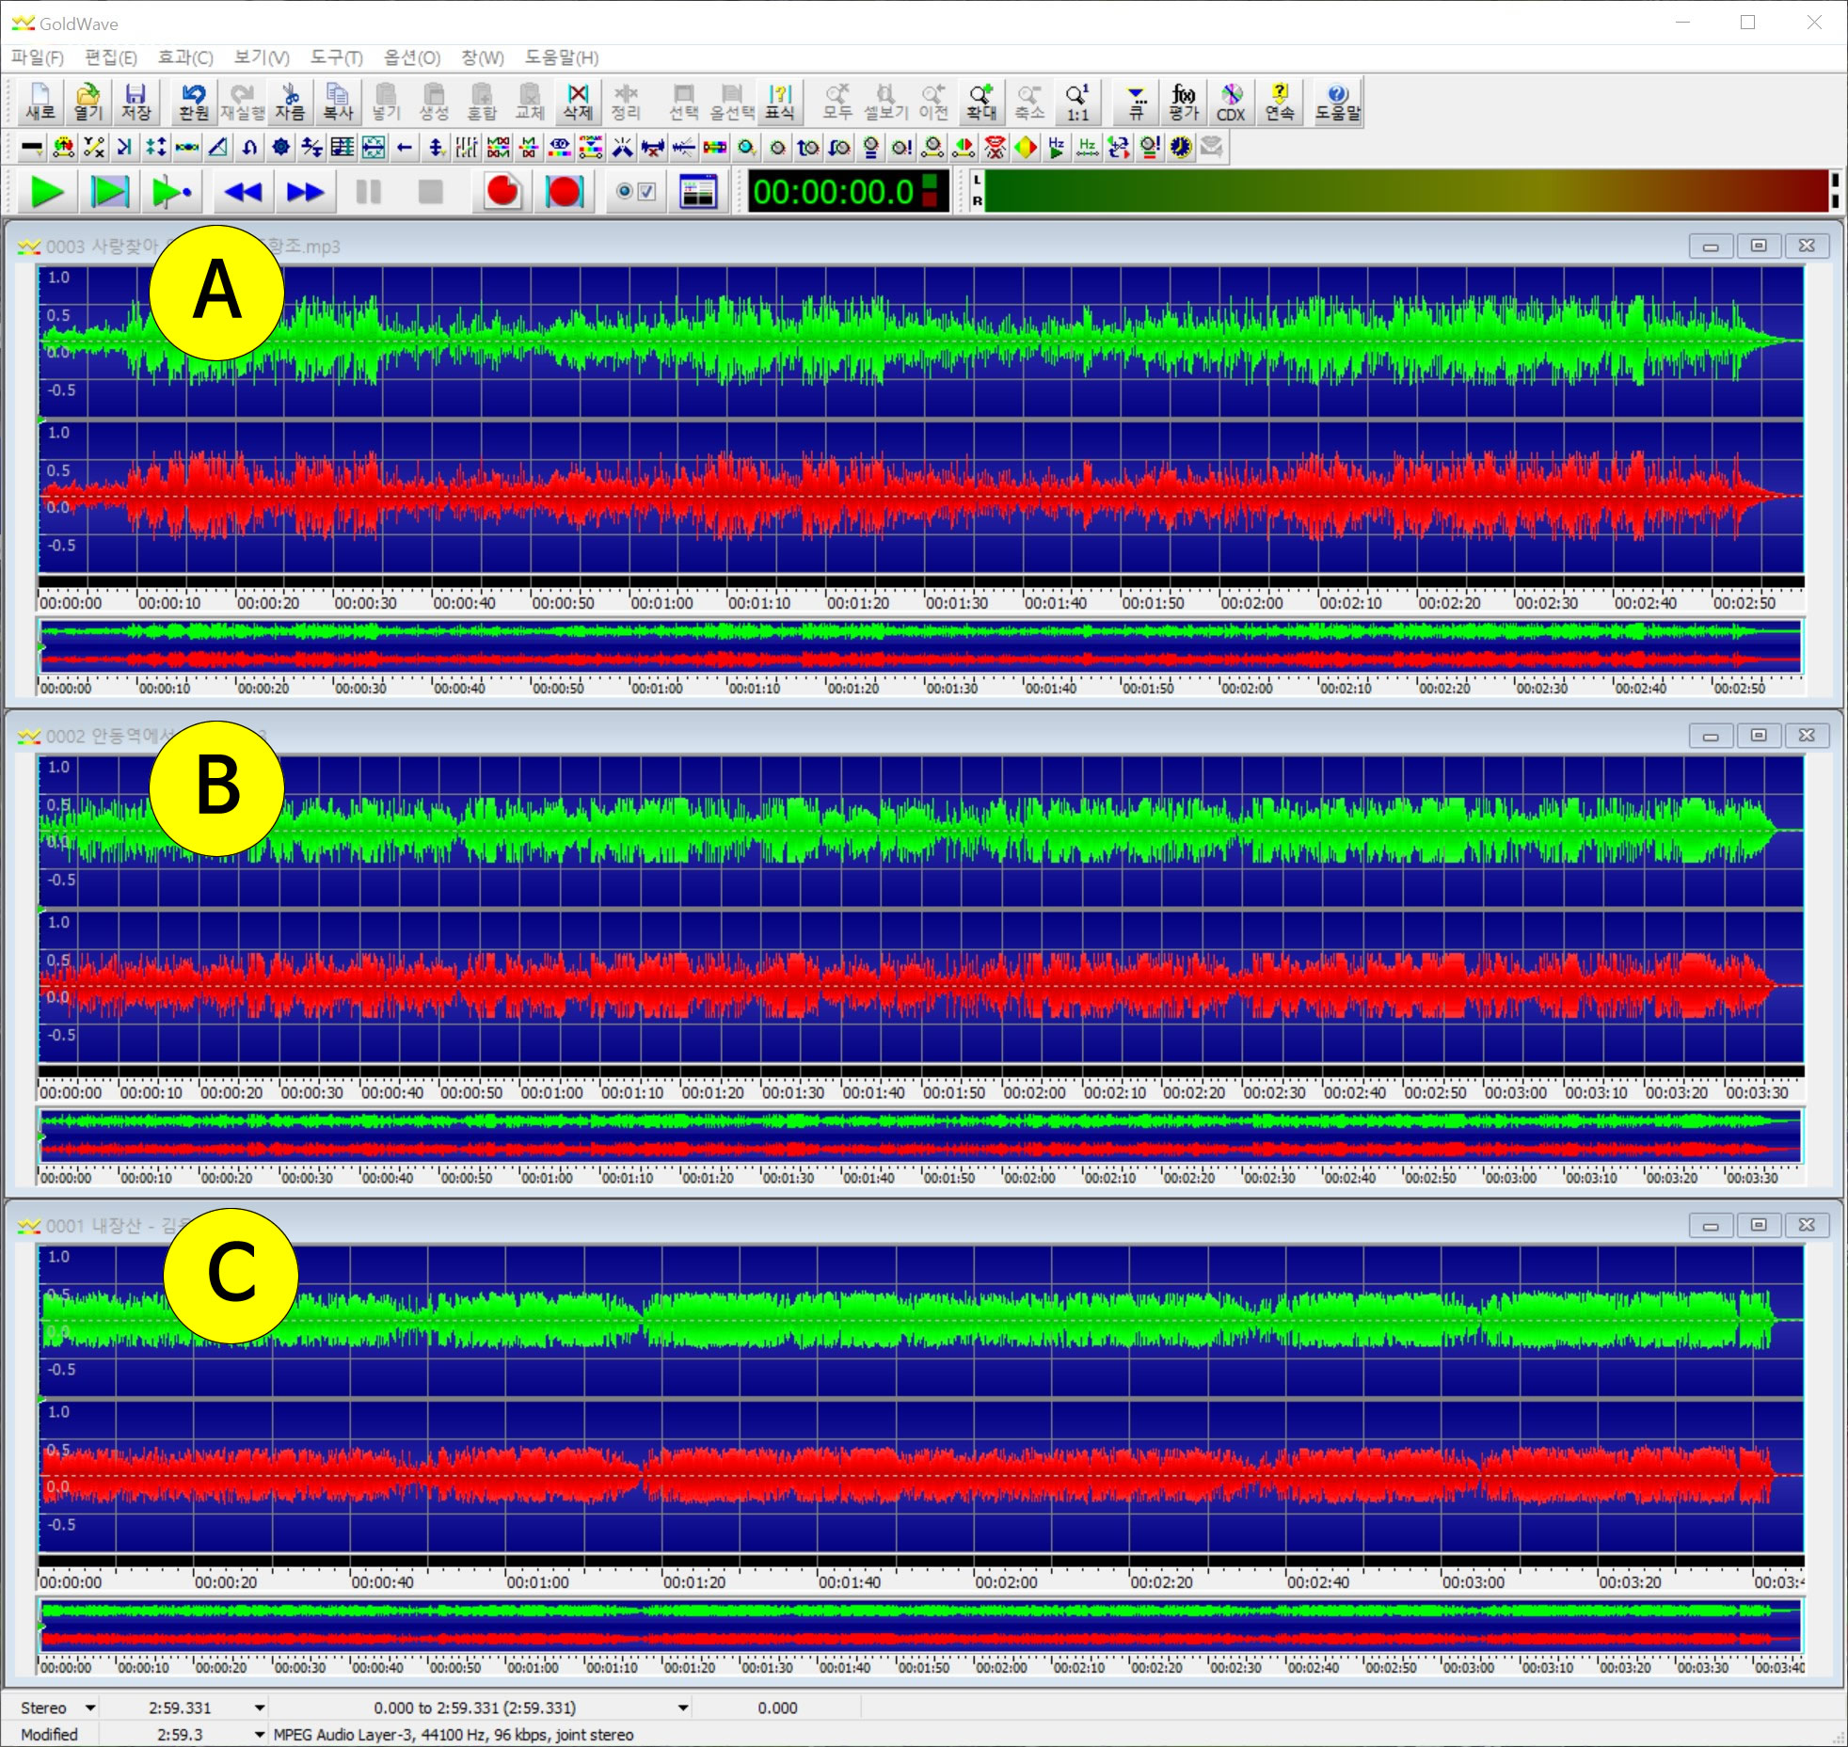
Task: Click the 평가 f(x) expression evaluator icon
Action: click(1184, 102)
